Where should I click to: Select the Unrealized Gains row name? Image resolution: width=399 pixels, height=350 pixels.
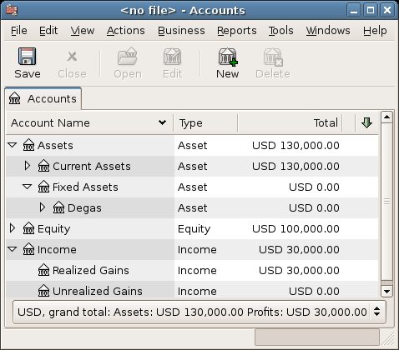click(98, 291)
